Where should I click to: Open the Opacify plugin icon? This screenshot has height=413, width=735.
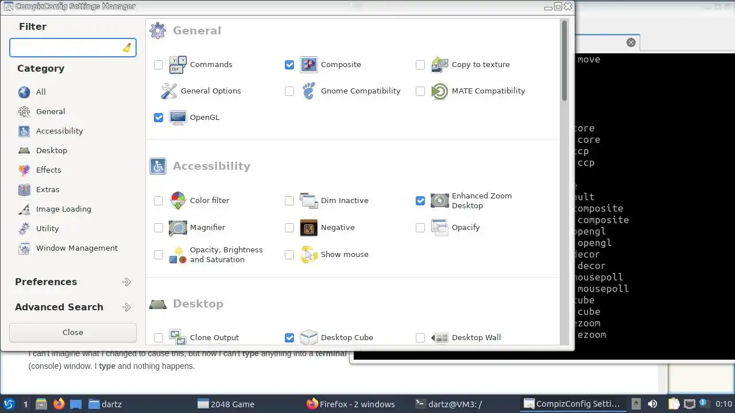coord(440,228)
